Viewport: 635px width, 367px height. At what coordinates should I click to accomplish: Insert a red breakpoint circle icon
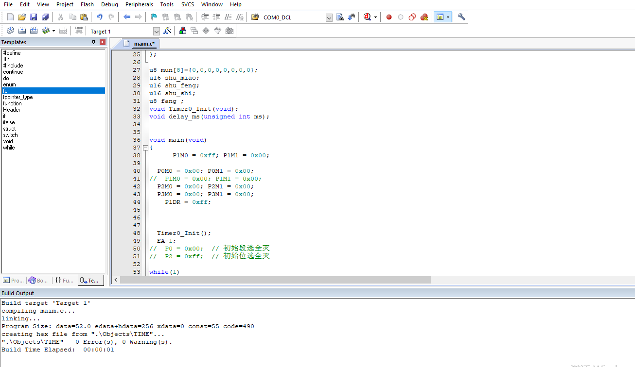click(x=389, y=17)
